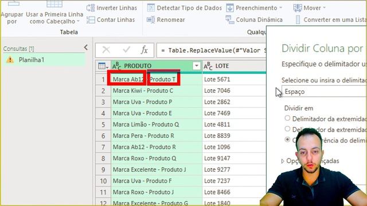This screenshot has height=206, width=367.
Task: Click cell Marca Limão - Produto Q
Action: coord(157,125)
